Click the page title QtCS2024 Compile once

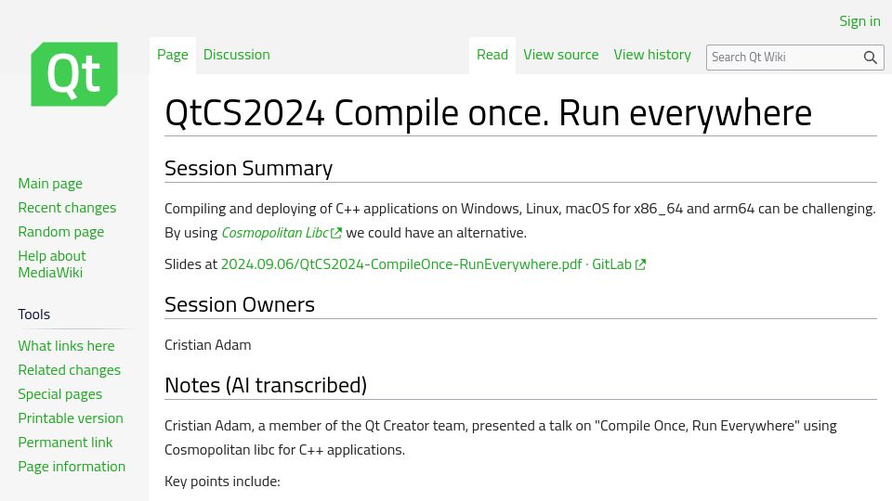pos(488,113)
